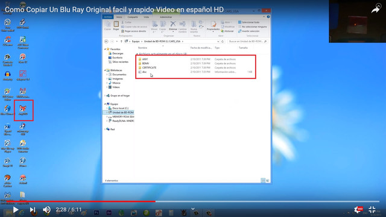
Task: Switch to the Compartir ribbon tab
Action: coord(133,17)
